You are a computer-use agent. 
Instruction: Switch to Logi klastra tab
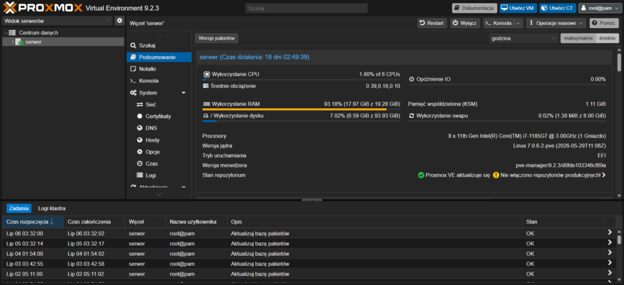click(x=52, y=208)
